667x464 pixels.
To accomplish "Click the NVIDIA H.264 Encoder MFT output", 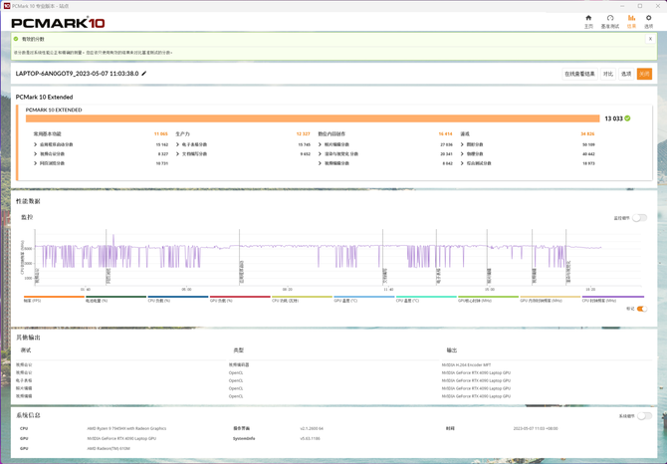I will point(466,364).
